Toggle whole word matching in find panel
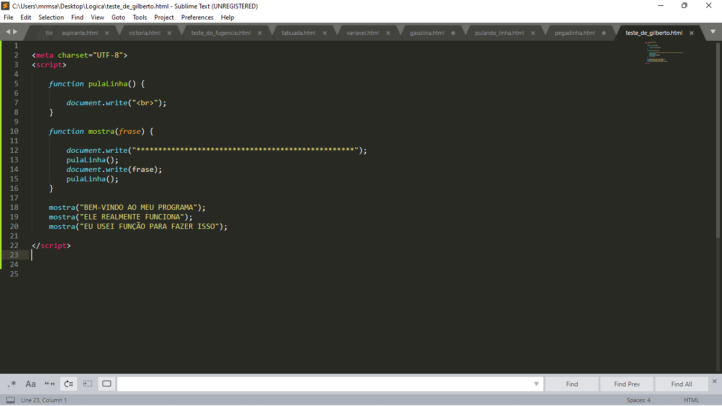This screenshot has height=406, width=722. (x=50, y=384)
